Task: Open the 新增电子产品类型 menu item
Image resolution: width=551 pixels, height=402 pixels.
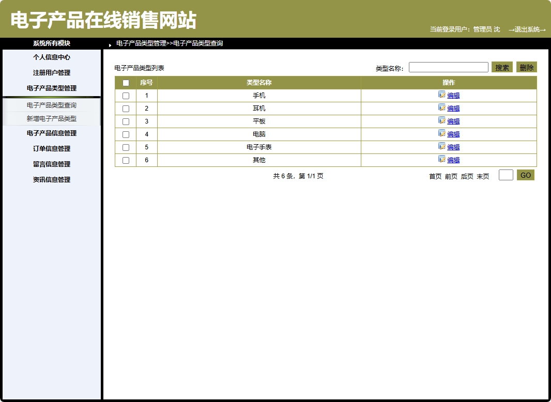Action: pyautogui.click(x=51, y=120)
